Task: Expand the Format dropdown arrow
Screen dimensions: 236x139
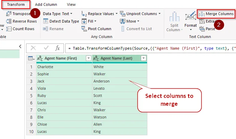Action: point(191,30)
